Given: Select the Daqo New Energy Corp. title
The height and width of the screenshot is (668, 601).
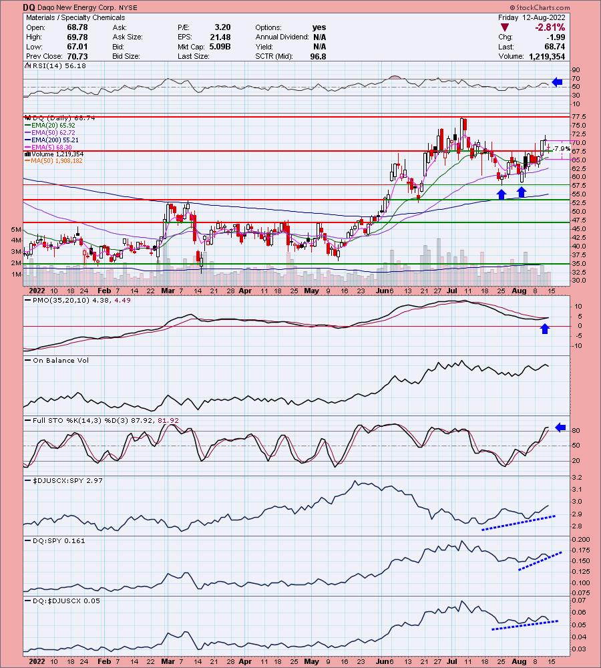Looking at the screenshot, I should (76, 7).
